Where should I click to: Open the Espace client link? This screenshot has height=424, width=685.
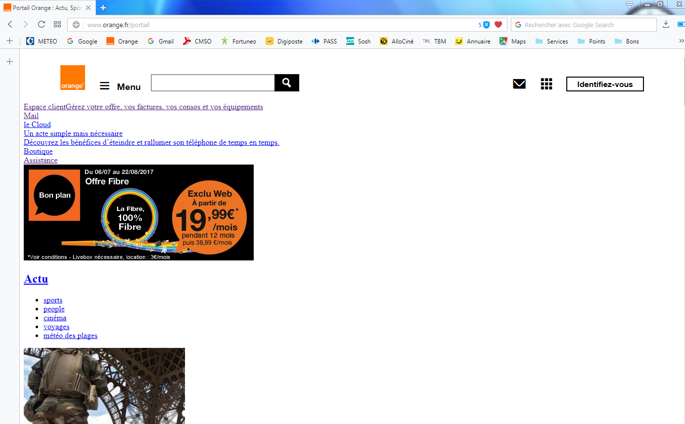143,107
